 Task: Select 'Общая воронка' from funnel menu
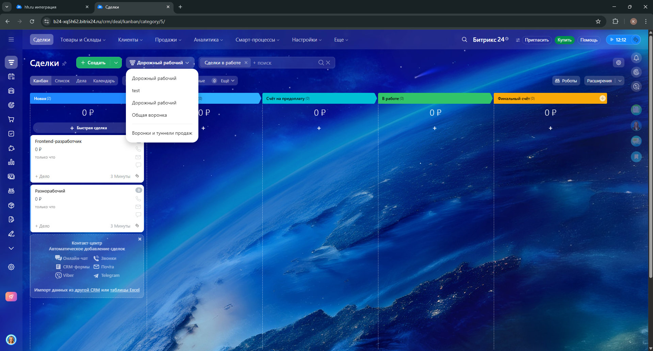149,115
